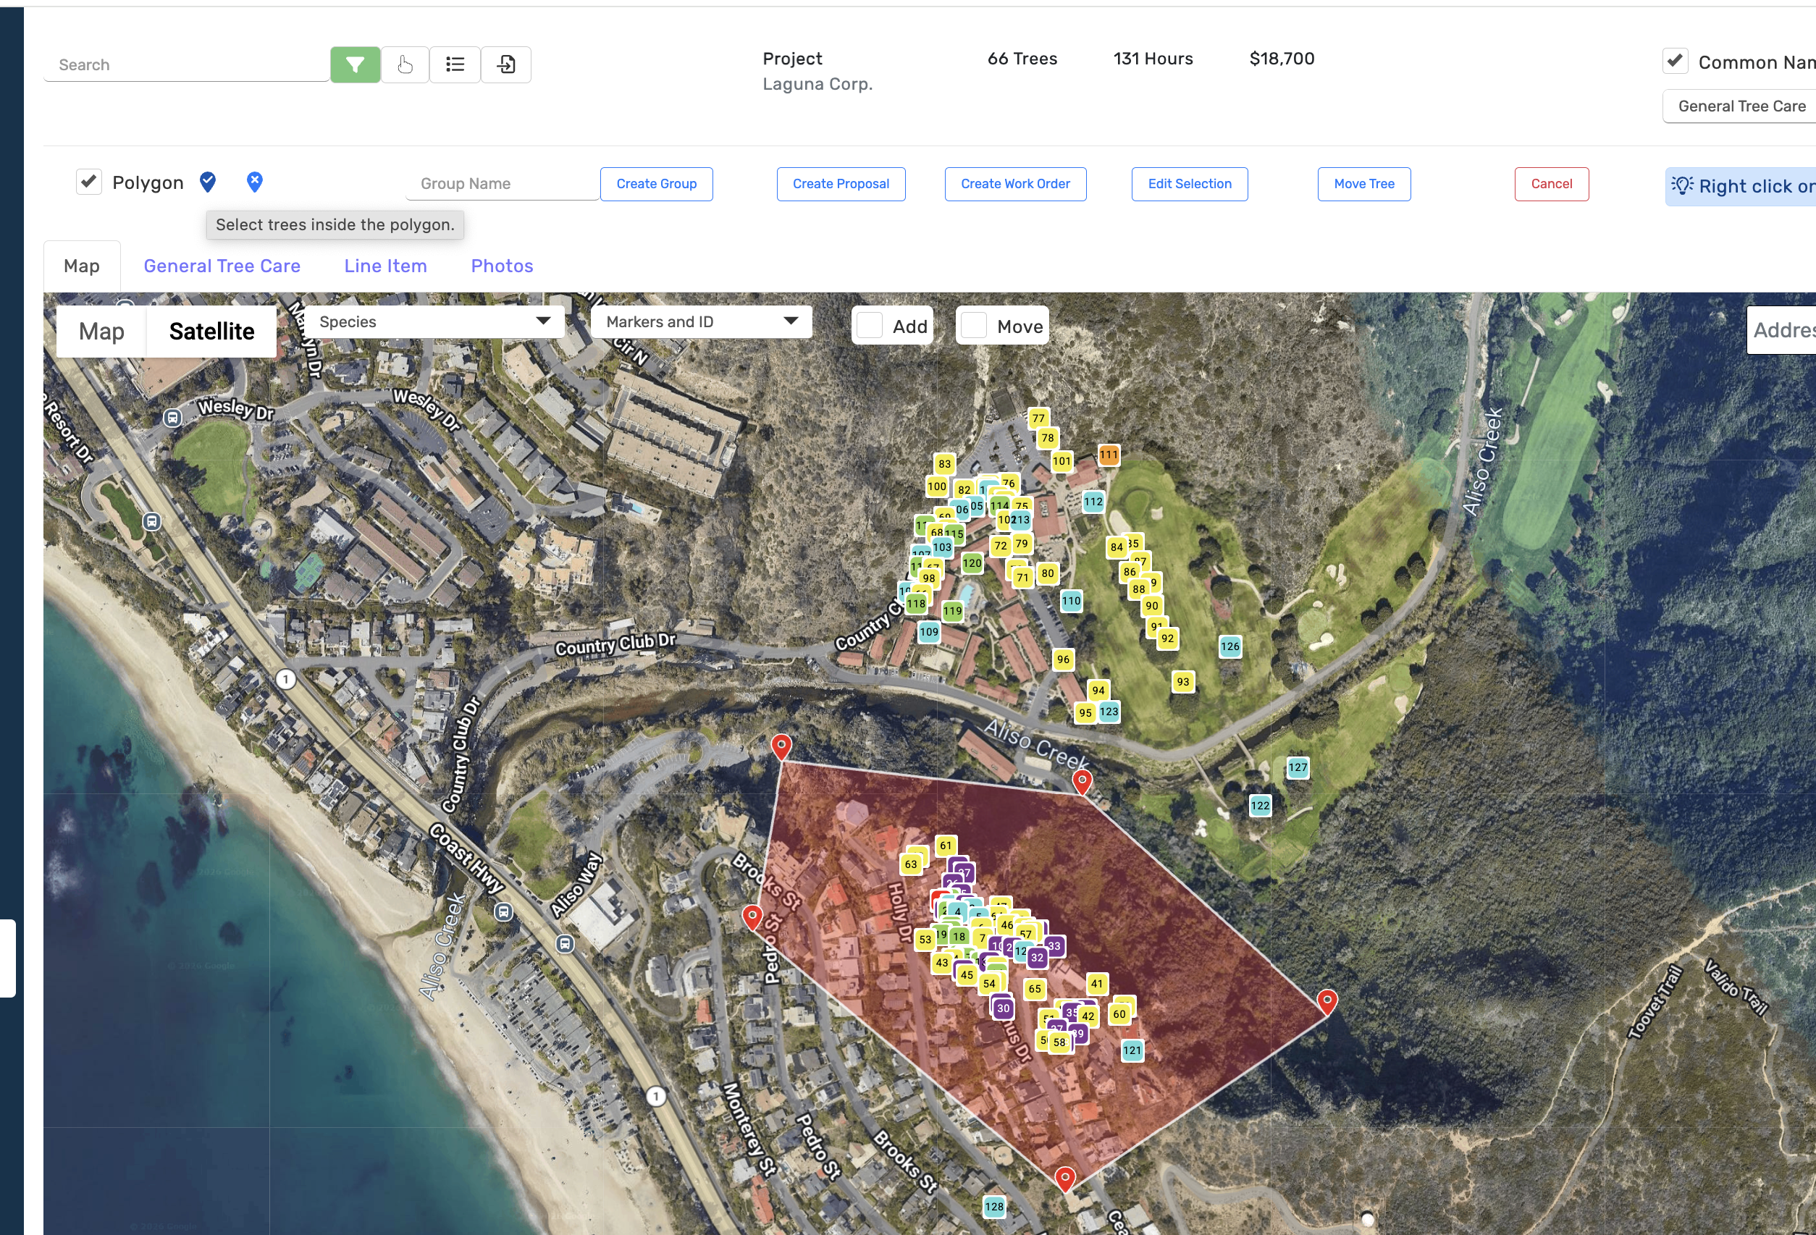
Task: Enable the Move checkbox on map
Action: pyautogui.click(x=974, y=326)
